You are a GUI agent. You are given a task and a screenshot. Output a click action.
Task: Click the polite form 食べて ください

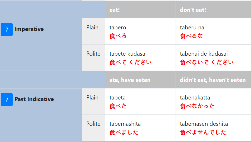point(130,62)
